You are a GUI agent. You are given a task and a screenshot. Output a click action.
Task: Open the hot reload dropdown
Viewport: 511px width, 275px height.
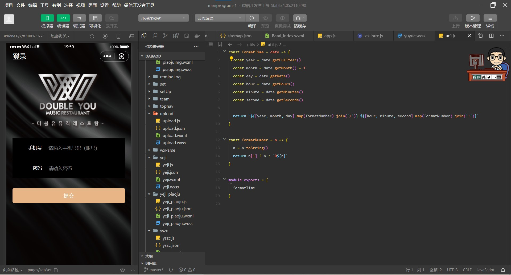pyautogui.click(x=60, y=36)
